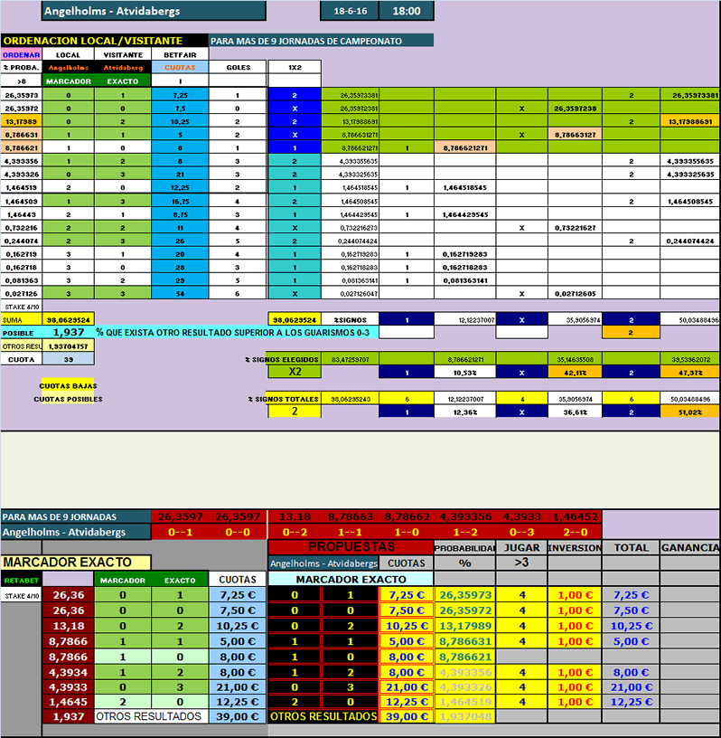Select the GOLES column header
The width and height of the screenshot is (721, 738).
click(x=238, y=67)
